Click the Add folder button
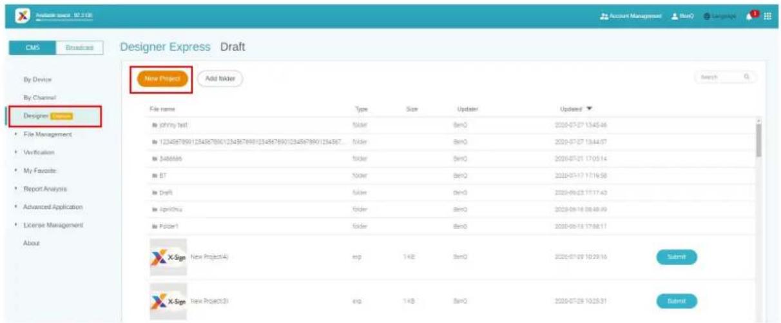 (x=220, y=79)
